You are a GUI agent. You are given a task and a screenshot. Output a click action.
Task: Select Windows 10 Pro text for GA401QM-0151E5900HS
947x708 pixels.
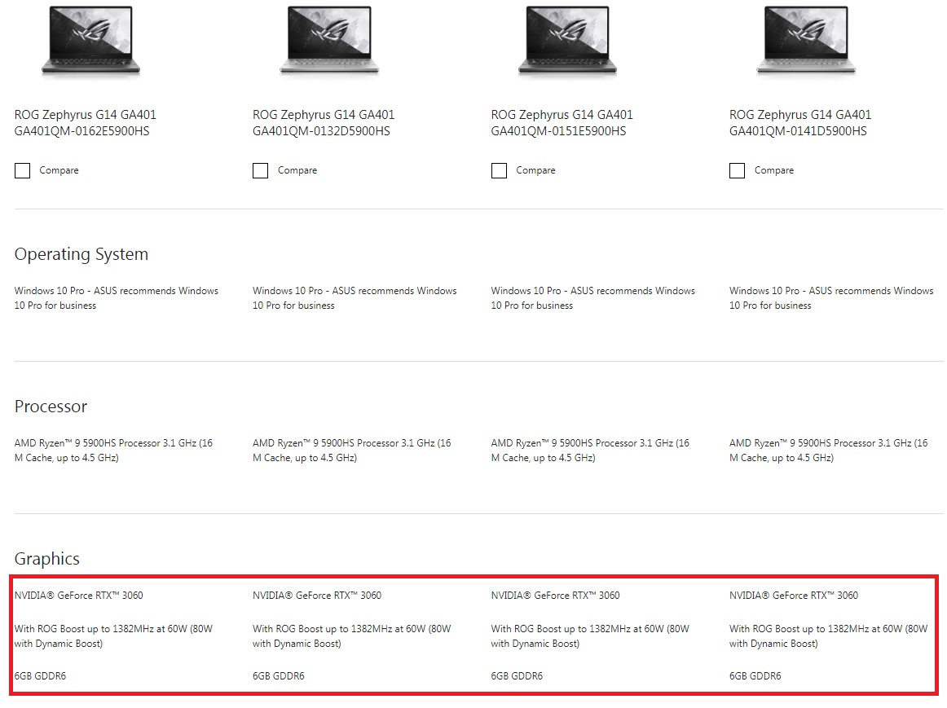[593, 298]
